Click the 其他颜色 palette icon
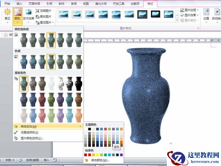This screenshot has height=166, width=221. click(x=87, y=160)
